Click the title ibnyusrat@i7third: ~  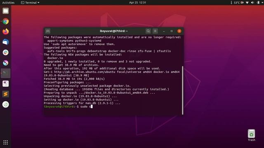click(x=114, y=31)
